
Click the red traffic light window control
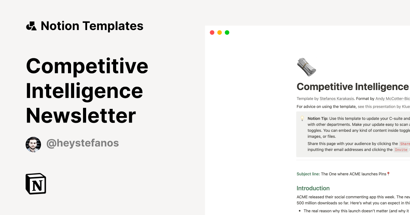coord(212,32)
